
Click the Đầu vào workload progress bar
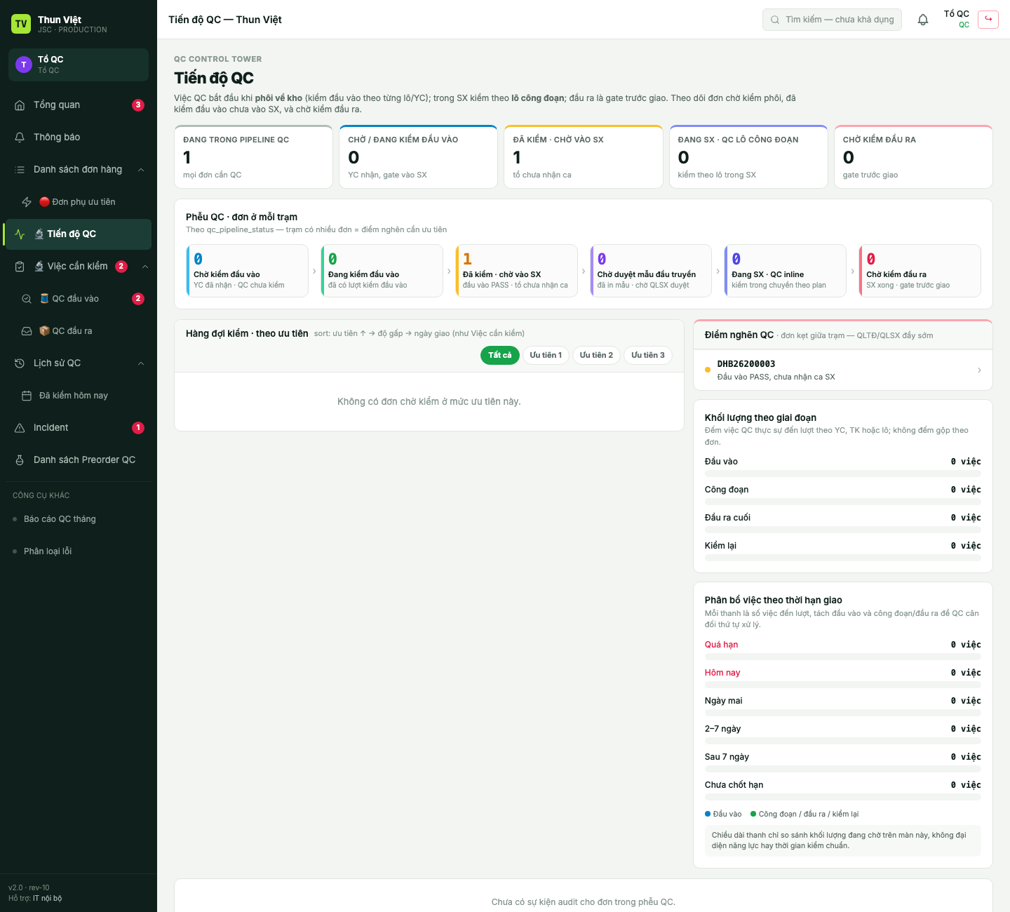(842, 474)
